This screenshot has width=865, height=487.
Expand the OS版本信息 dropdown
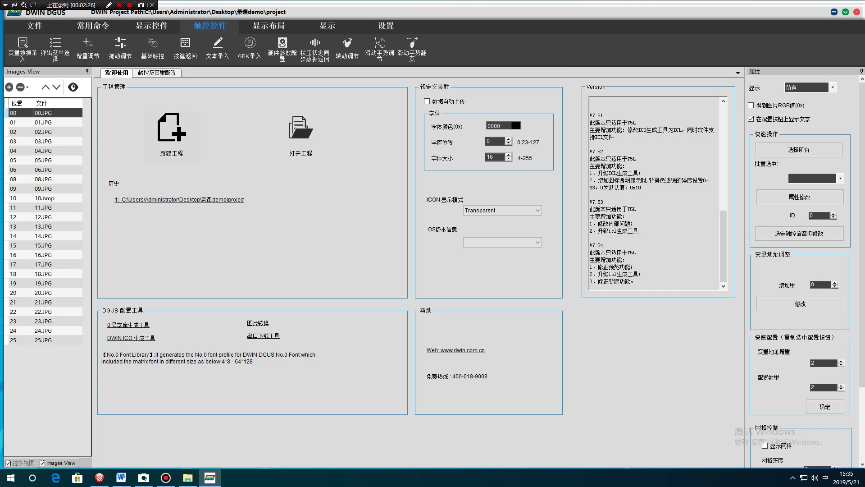tap(502, 243)
